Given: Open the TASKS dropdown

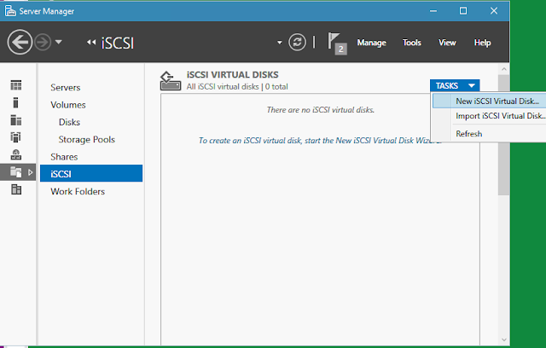Looking at the screenshot, I should coord(455,85).
